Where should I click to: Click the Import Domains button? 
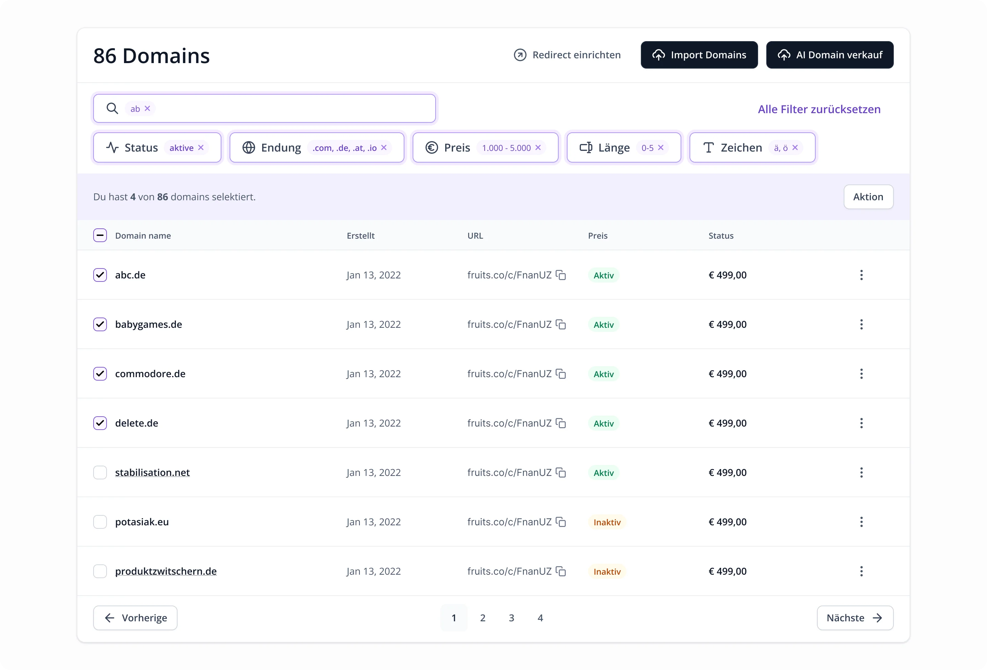pos(699,55)
